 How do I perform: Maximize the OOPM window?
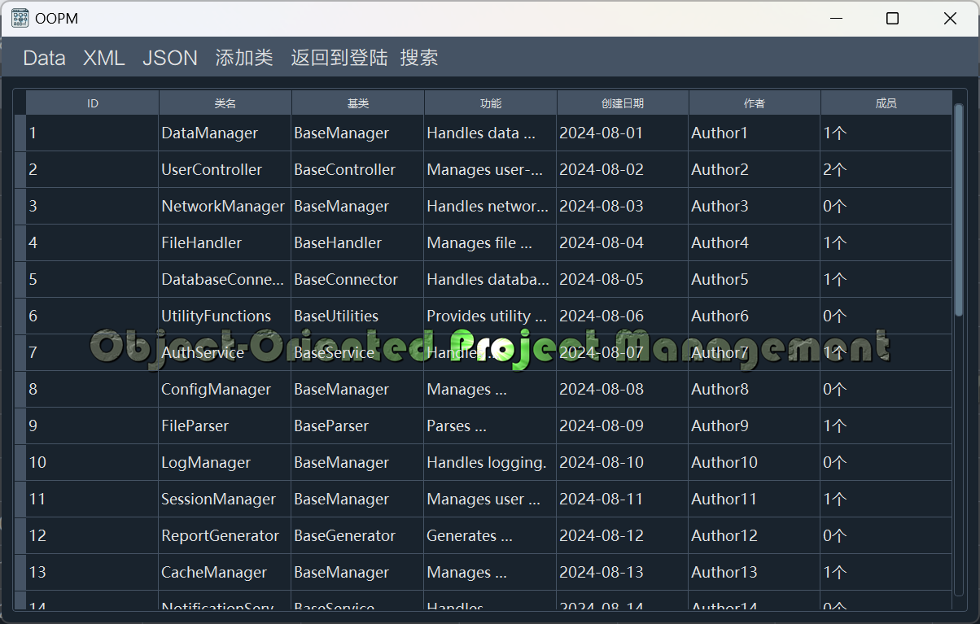pyautogui.click(x=892, y=19)
